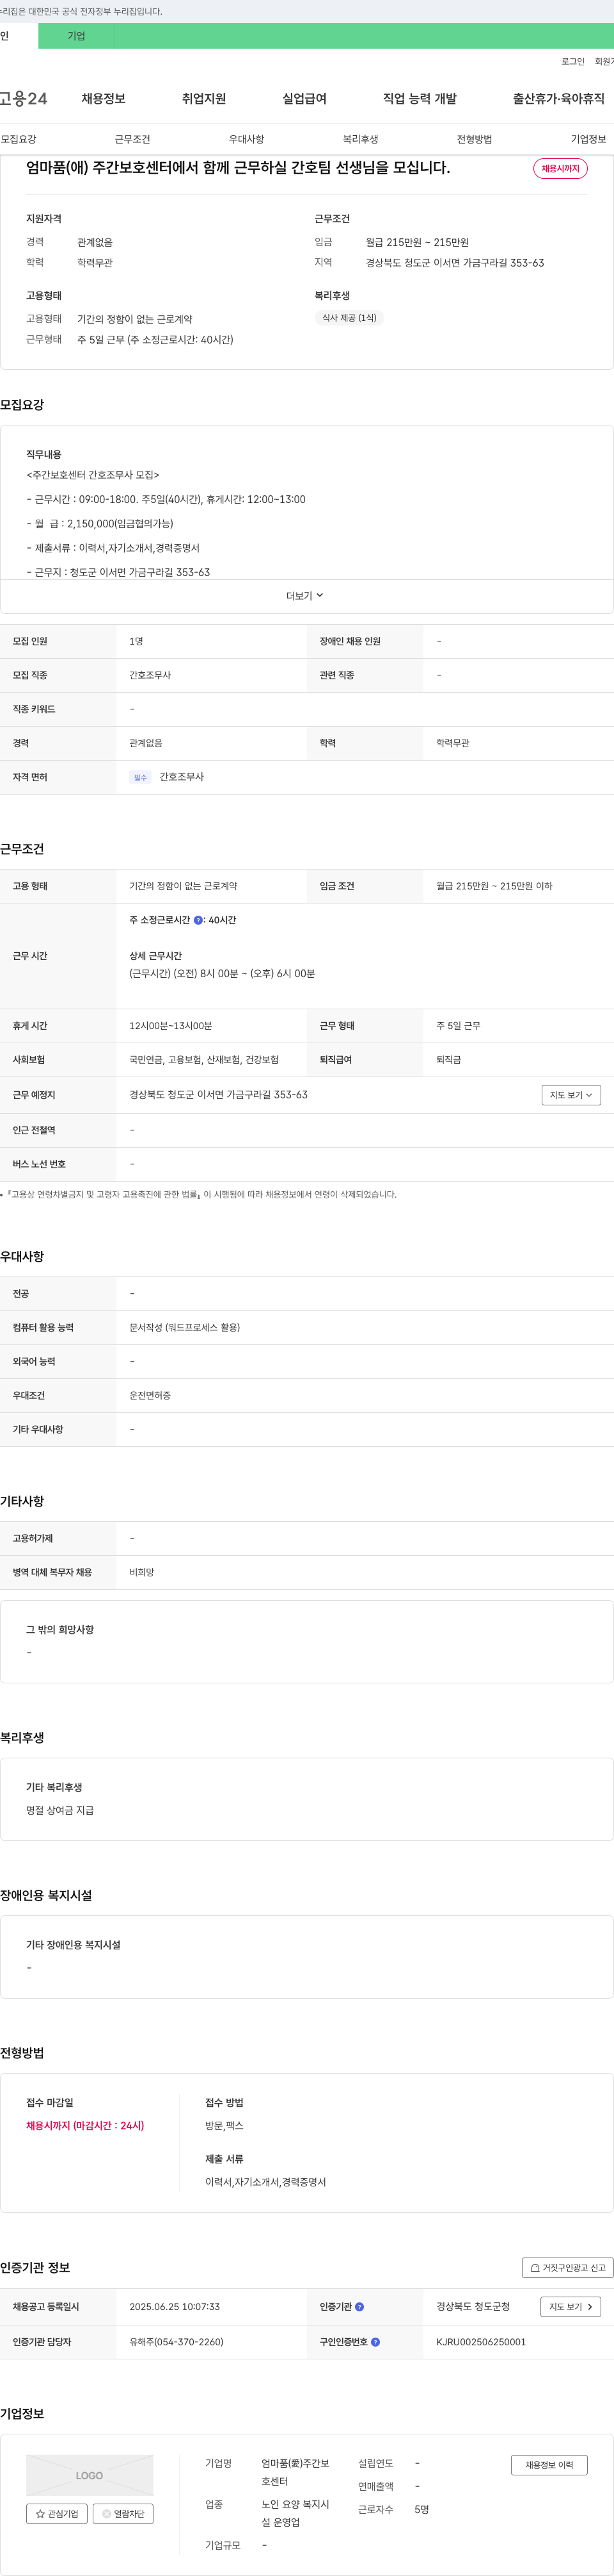
Task: Select the job title heading text
Action: pos(238,168)
